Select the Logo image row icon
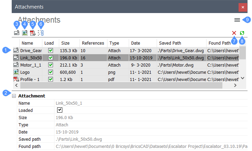The image size is (252, 151). [x=16, y=72]
